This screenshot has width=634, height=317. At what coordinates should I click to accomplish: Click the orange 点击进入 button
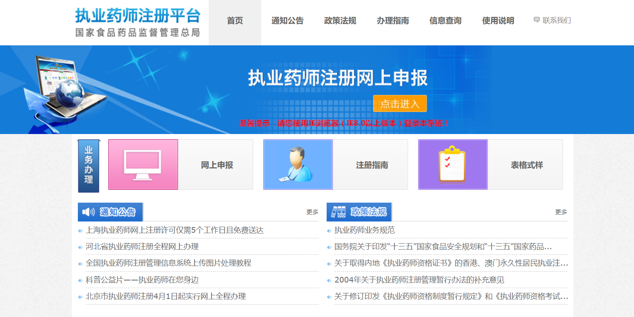[400, 104]
